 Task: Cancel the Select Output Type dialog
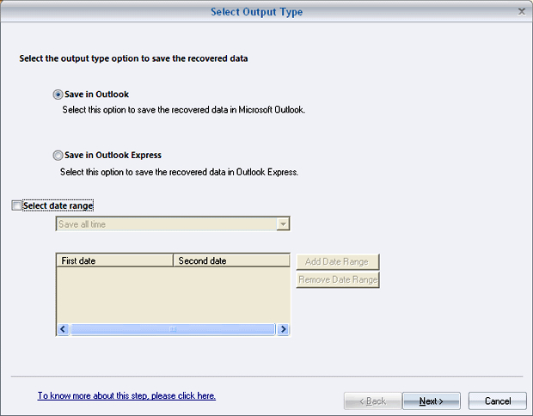point(498,401)
